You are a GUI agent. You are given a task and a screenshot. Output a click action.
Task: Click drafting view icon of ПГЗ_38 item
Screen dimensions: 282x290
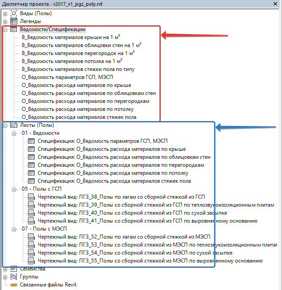click(x=32, y=197)
